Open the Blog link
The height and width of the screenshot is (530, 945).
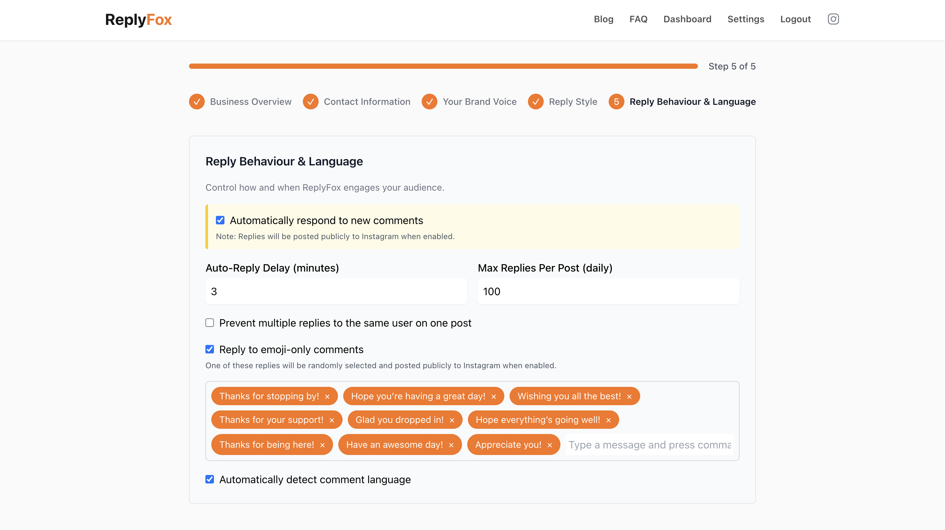(x=603, y=19)
